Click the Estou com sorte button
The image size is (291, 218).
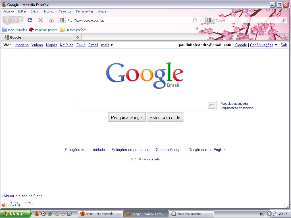coord(165,117)
